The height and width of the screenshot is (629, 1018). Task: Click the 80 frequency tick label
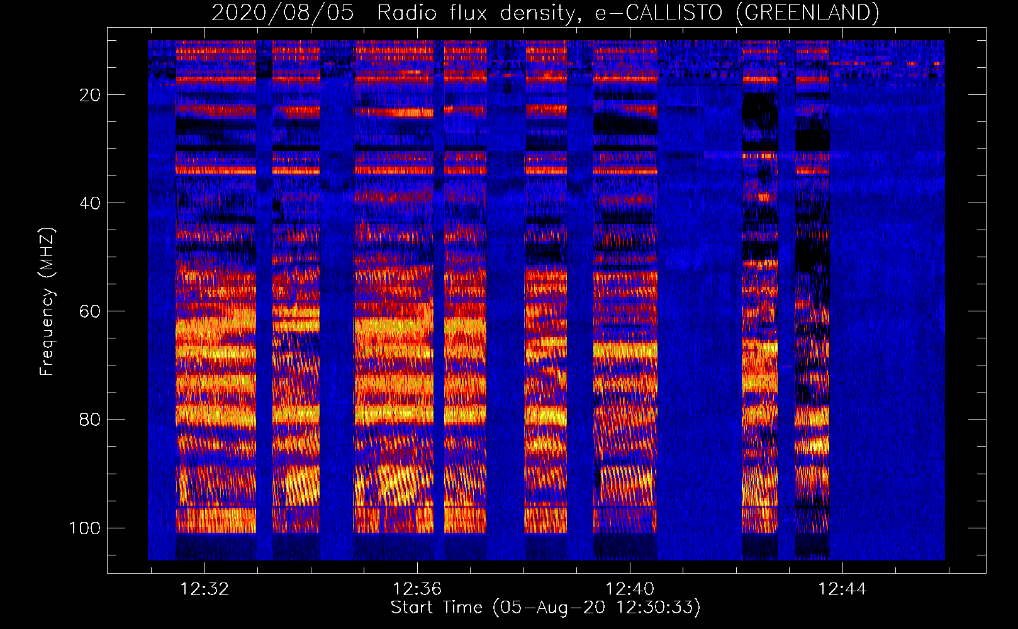tap(91, 420)
